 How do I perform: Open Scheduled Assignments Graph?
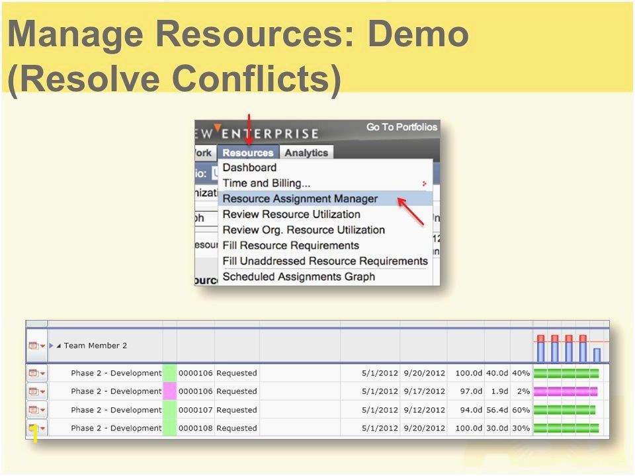click(298, 277)
